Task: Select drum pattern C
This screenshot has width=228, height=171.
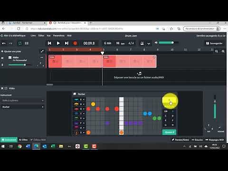Action: (x=166, y=116)
